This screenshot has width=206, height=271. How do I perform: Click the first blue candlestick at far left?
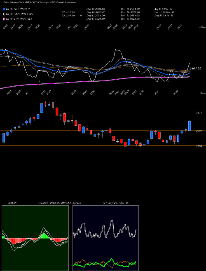pos(4,138)
